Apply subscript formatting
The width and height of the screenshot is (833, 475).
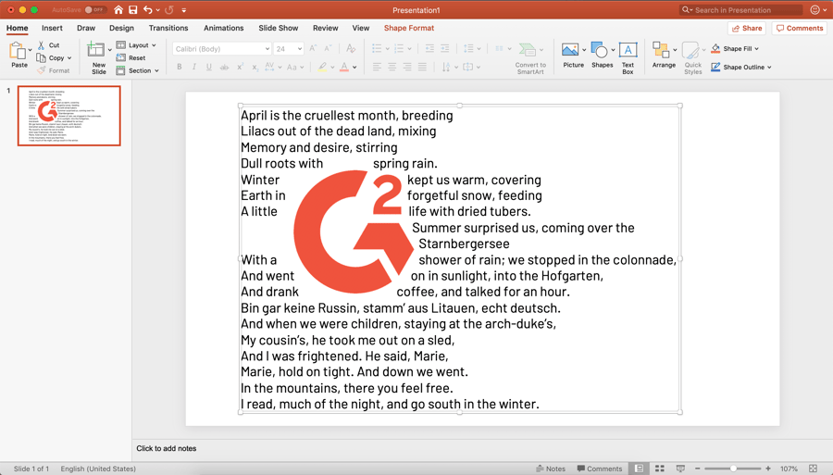click(x=255, y=67)
